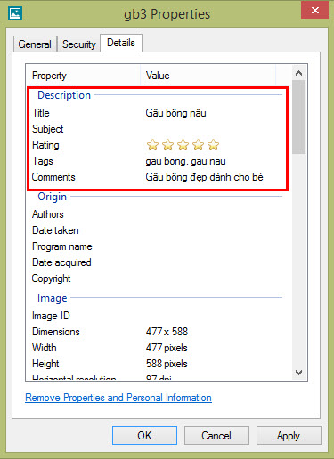Click the OK button
334x459 pixels.
click(144, 436)
